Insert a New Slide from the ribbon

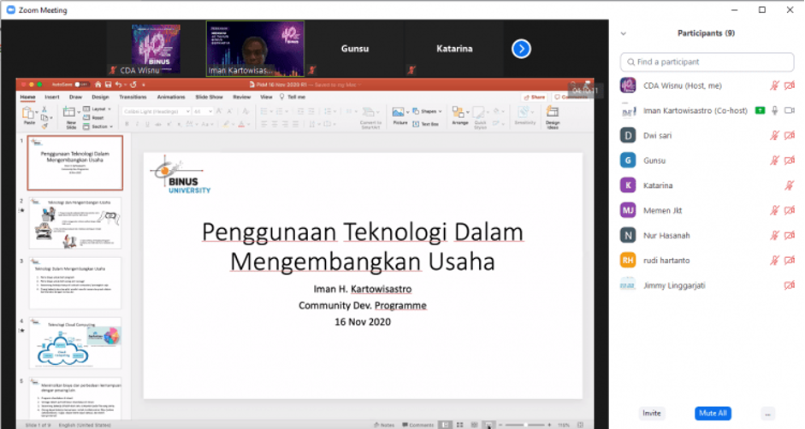(x=72, y=115)
